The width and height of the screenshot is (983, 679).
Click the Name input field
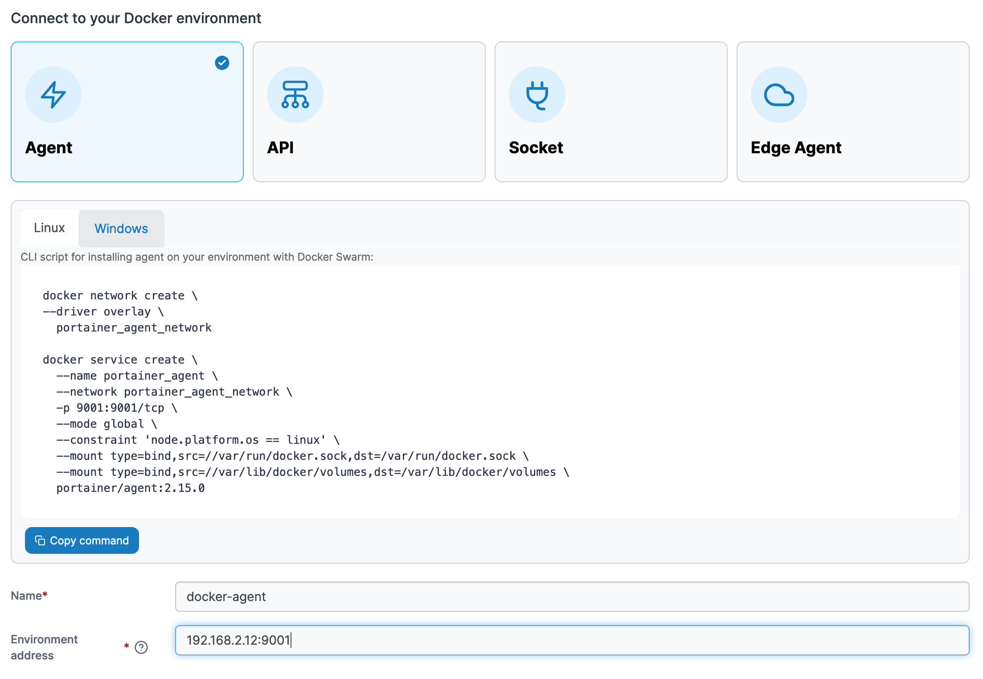[x=572, y=597]
